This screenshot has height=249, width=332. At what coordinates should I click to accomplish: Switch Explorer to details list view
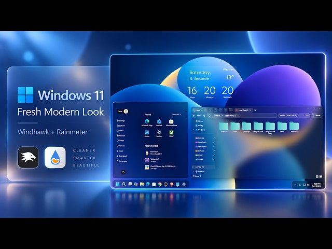click(x=317, y=176)
